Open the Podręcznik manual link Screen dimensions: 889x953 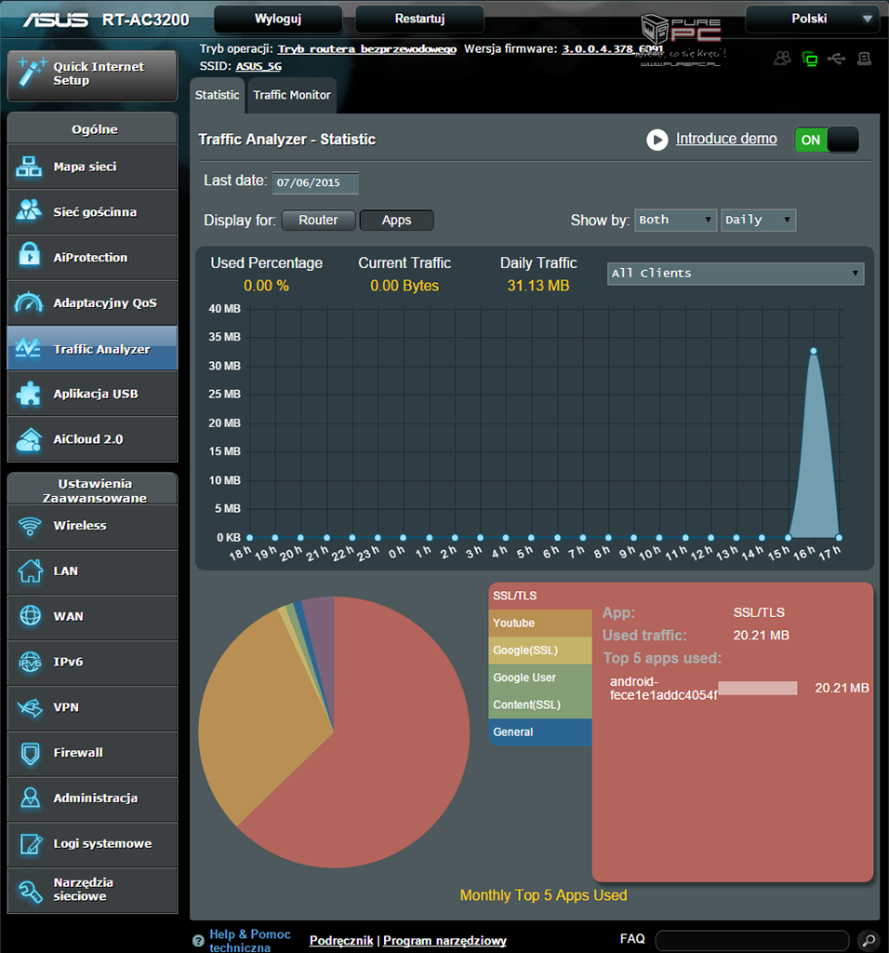341,940
